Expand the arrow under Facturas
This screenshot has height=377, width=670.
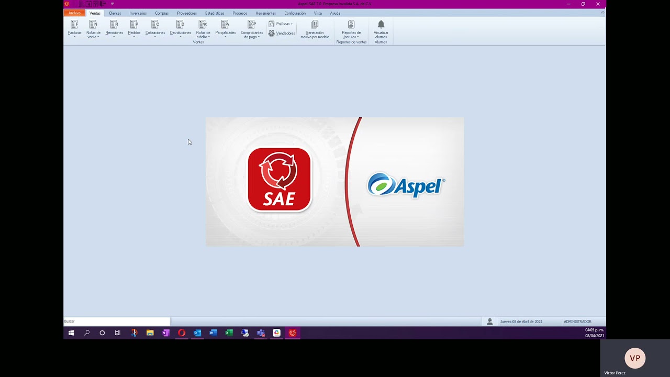tap(74, 37)
